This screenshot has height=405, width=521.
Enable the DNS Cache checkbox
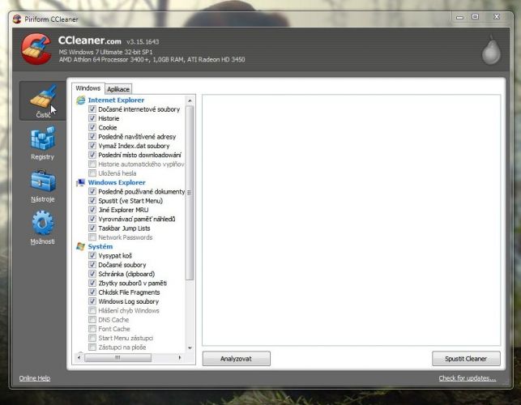(x=92, y=320)
